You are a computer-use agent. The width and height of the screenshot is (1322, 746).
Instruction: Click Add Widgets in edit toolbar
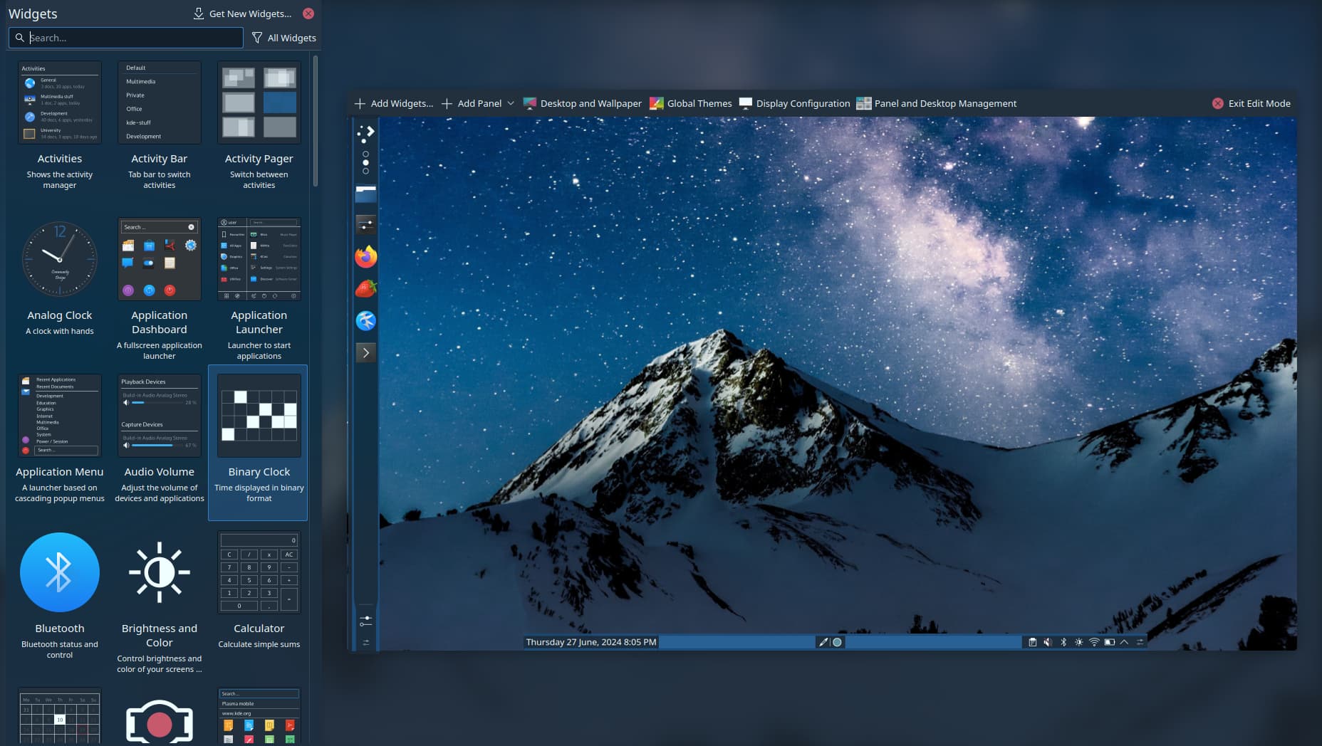pos(394,103)
